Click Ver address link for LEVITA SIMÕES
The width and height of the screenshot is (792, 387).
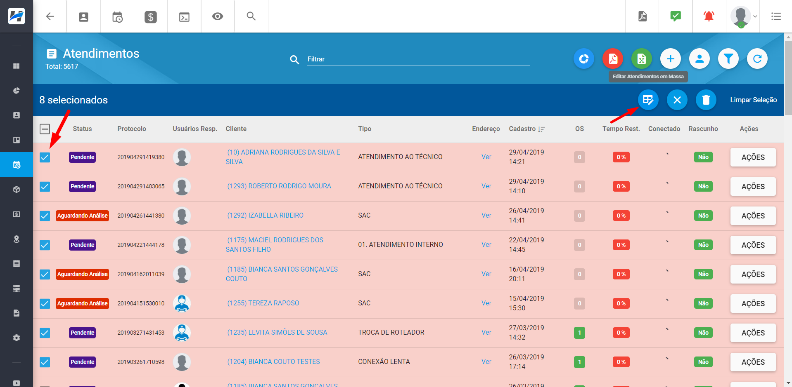[486, 333]
